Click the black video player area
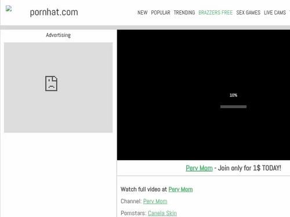Image resolution: width=290 pixels, height=217 pixels. [204, 95]
